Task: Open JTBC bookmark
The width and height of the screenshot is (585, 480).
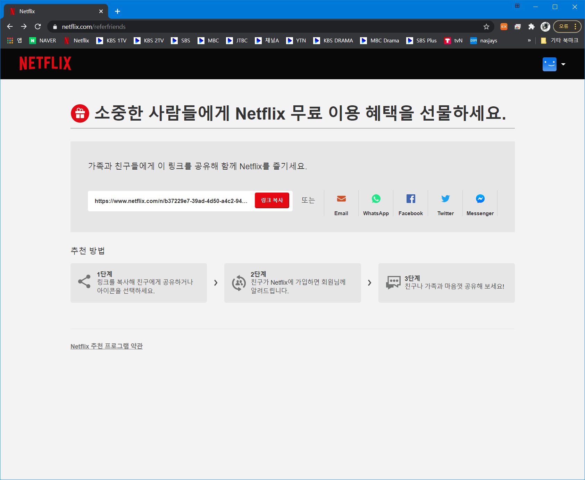Action: tap(237, 41)
